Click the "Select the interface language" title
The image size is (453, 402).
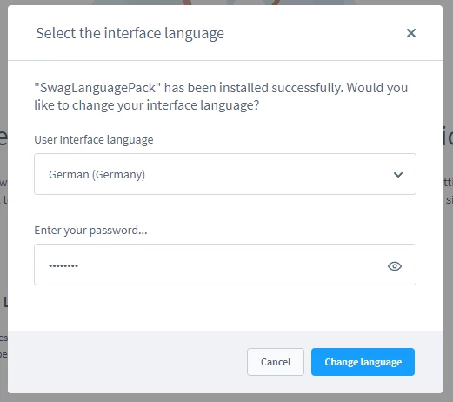130,33
